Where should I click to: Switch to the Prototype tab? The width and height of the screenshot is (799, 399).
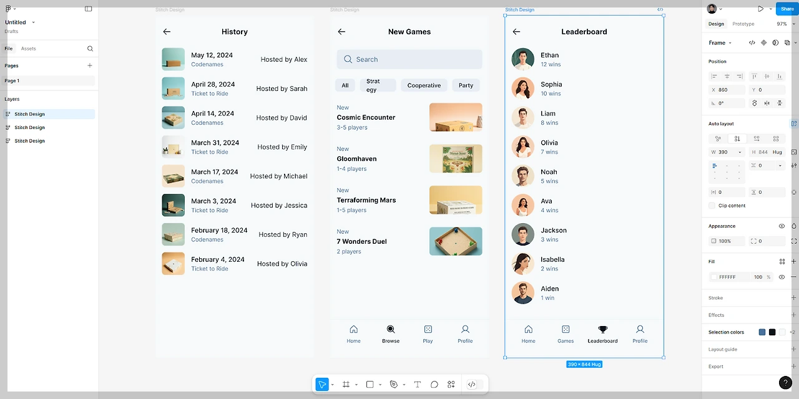pyautogui.click(x=743, y=24)
